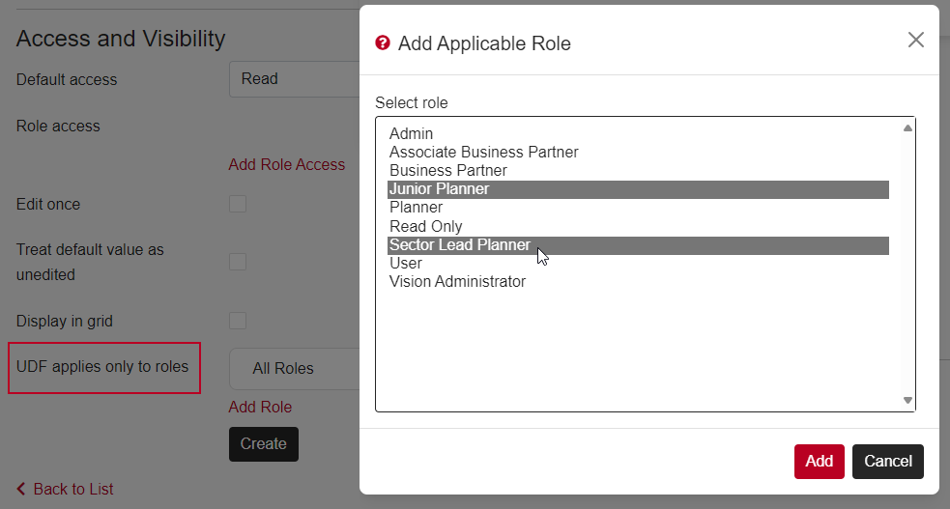The image size is (950, 509).
Task: Open the Default access Read dropdown
Action: (295, 78)
